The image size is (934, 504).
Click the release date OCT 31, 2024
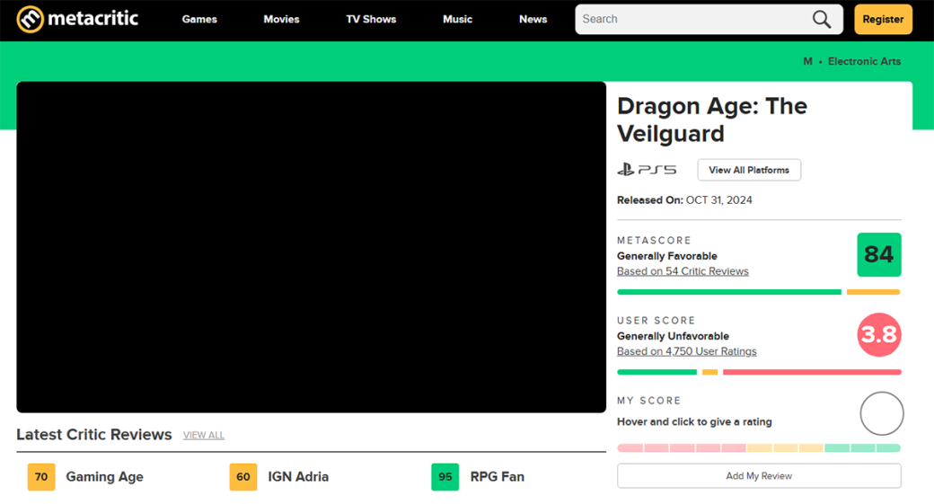coord(719,200)
